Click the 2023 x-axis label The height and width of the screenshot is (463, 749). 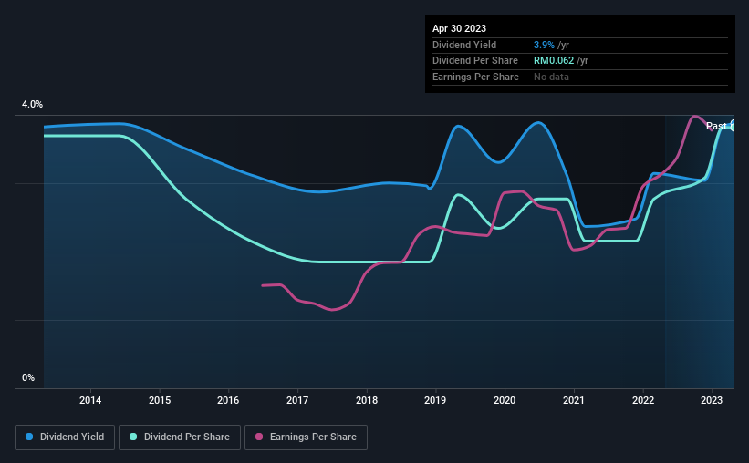tap(712, 400)
